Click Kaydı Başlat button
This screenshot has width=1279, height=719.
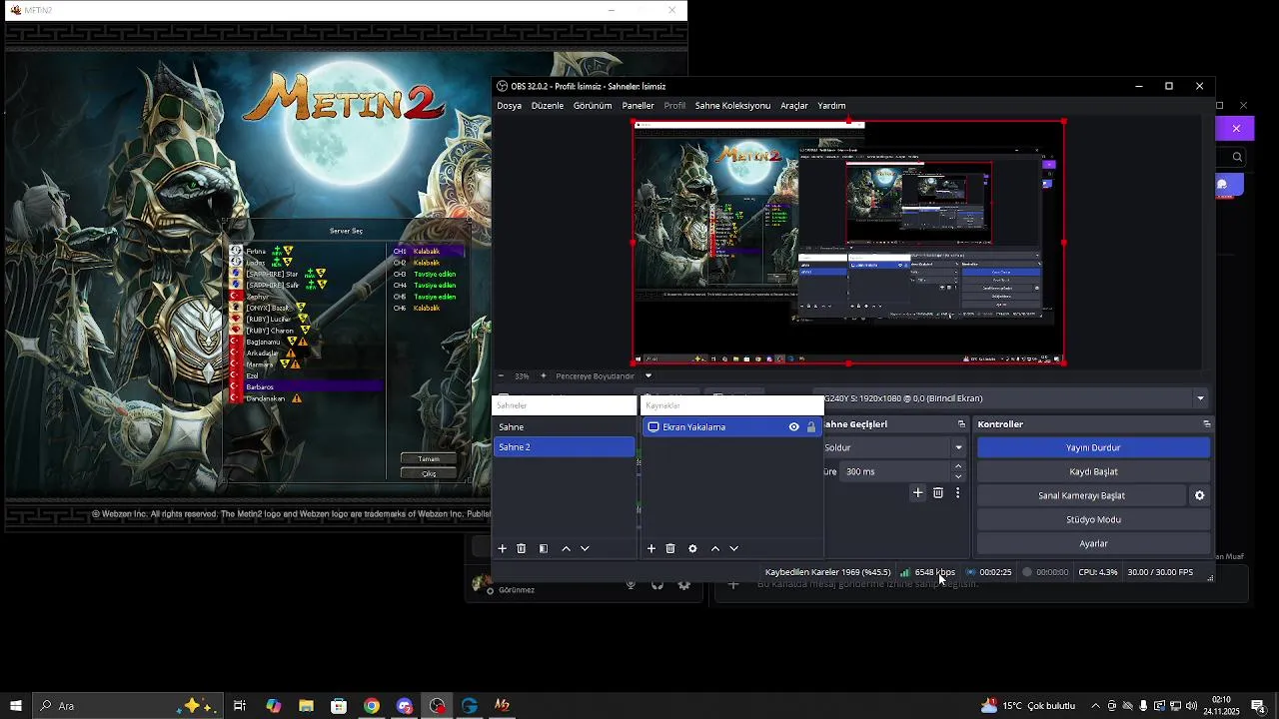pyautogui.click(x=1093, y=471)
